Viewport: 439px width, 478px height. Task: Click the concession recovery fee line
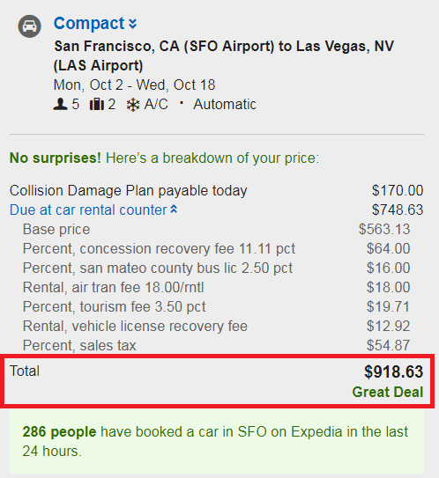(217, 249)
